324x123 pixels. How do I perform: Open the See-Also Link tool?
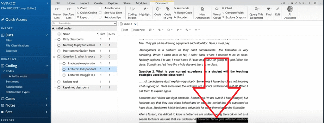pyautogui.click(x=69, y=13)
